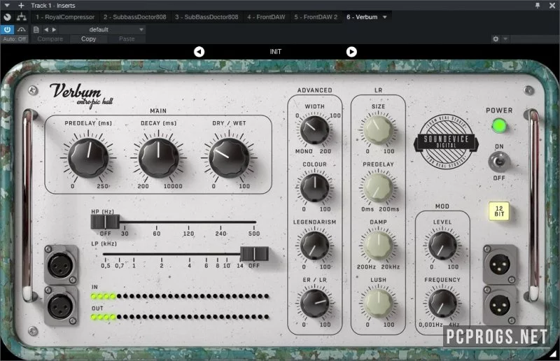Expand the arrow beside the gear icon
The width and height of the screenshot is (560, 361).
tap(505, 38)
